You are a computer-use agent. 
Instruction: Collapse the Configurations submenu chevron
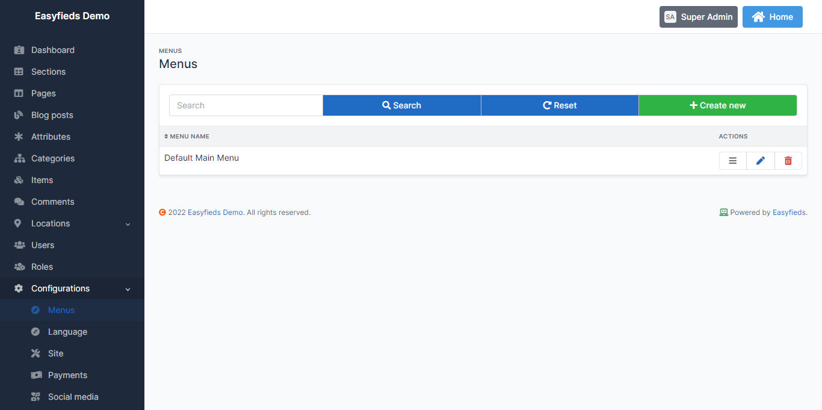pyautogui.click(x=128, y=289)
